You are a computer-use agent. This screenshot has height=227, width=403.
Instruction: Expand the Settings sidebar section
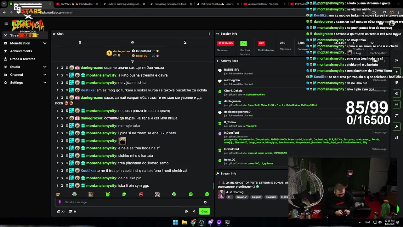[45, 83]
